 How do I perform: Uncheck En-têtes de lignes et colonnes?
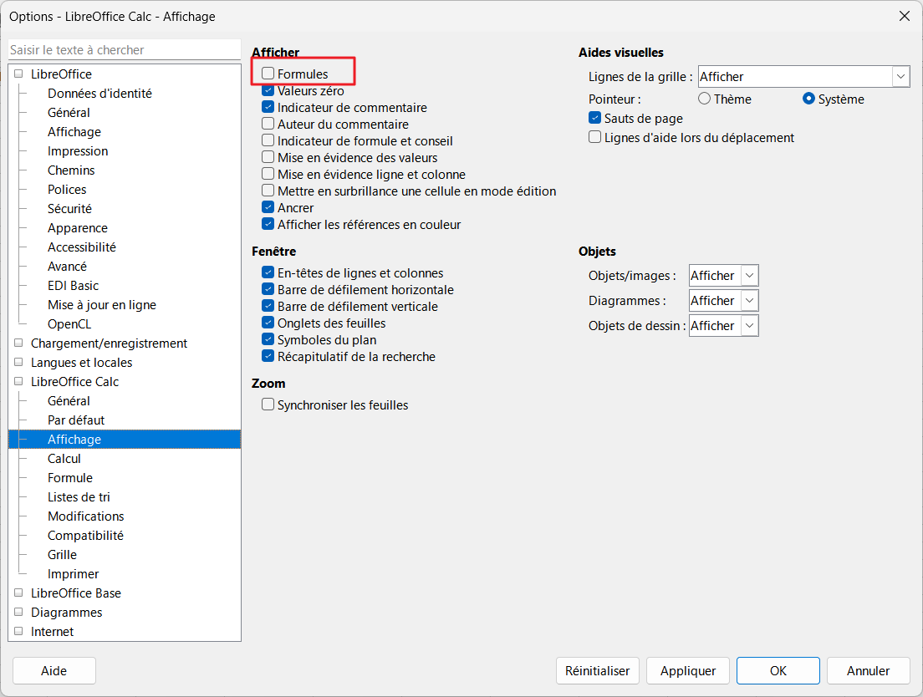[x=268, y=273]
